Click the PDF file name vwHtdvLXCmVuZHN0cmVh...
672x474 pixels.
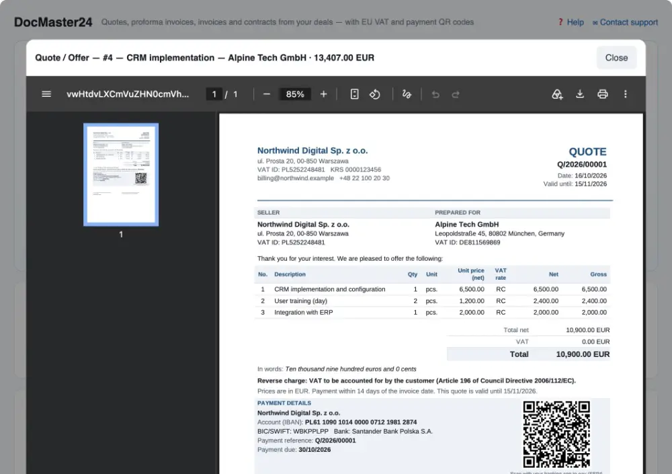[x=128, y=94]
